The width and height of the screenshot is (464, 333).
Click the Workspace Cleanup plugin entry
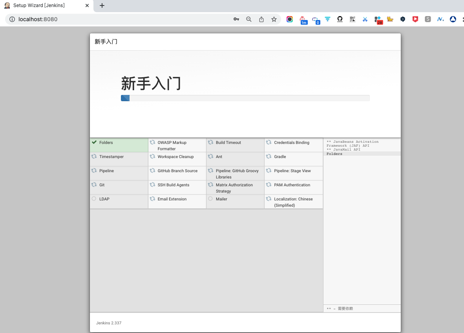tap(177, 159)
